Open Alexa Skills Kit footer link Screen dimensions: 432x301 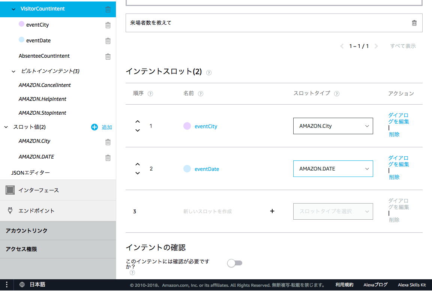tap(412, 285)
